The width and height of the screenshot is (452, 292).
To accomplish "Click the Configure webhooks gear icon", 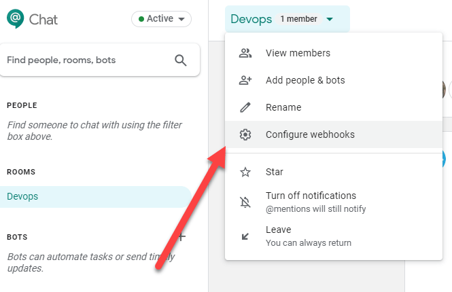I will (245, 134).
